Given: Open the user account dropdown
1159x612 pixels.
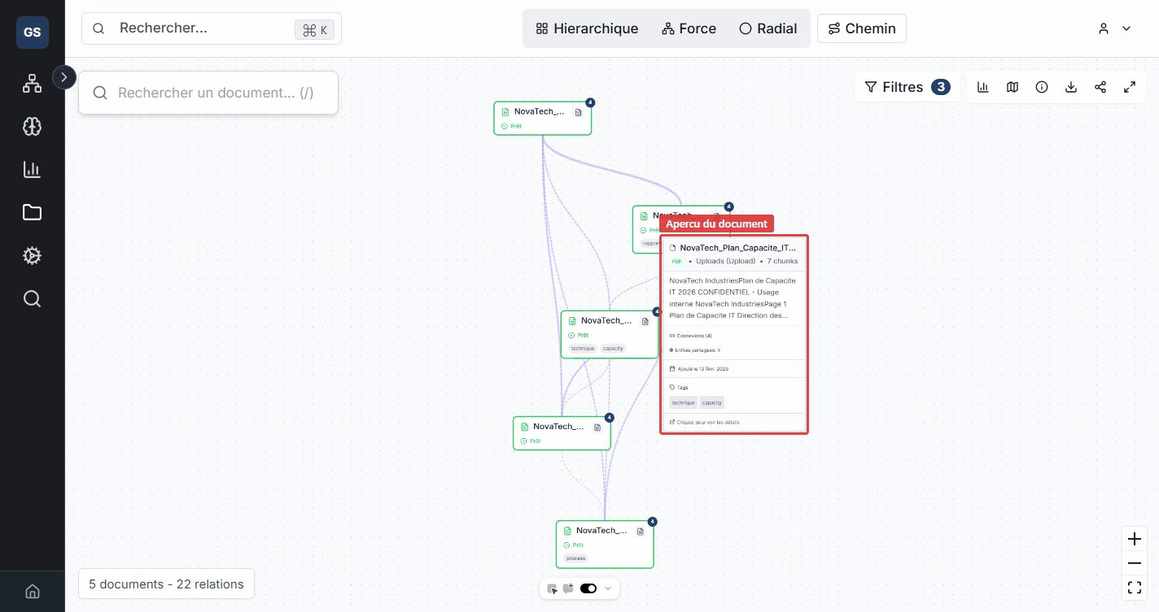Looking at the screenshot, I should pos(1114,28).
